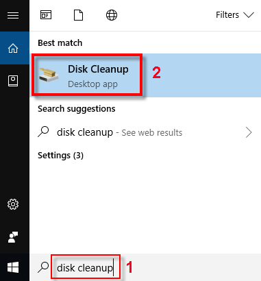Open the hamburger menu at top
Image resolution: width=261 pixels, height=281 pixels.
click(x=13, y=16)
